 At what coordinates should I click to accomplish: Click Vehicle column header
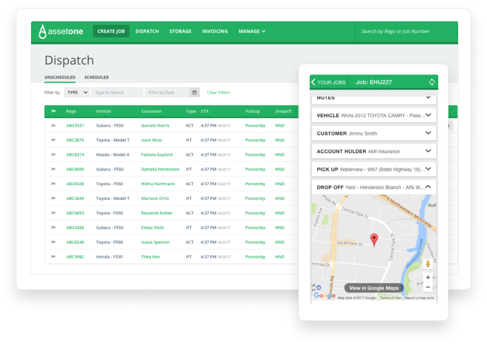tap(103, 111)
